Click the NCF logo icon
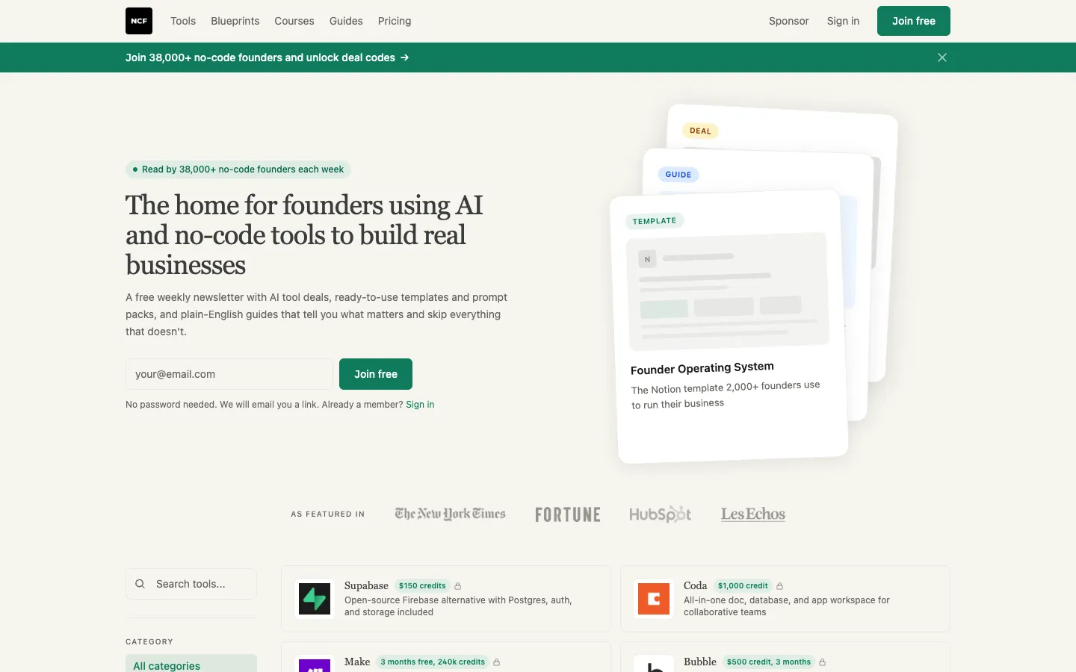The image size is (1076, 672). (x=139, y=21)
